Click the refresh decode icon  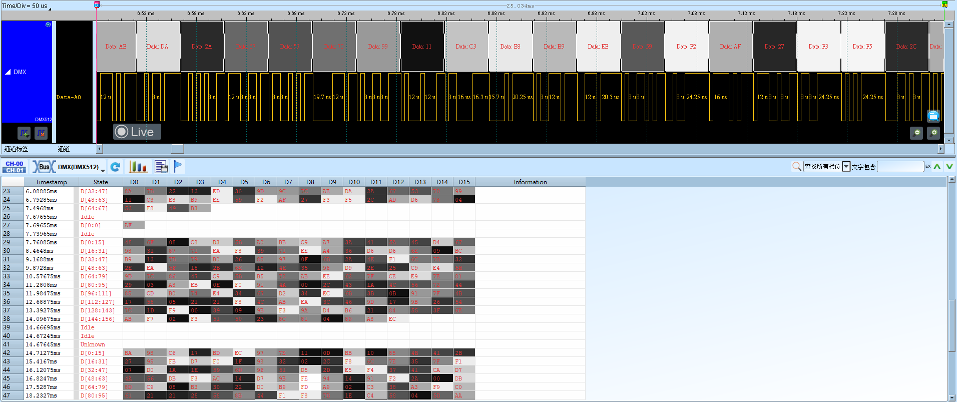115,167
